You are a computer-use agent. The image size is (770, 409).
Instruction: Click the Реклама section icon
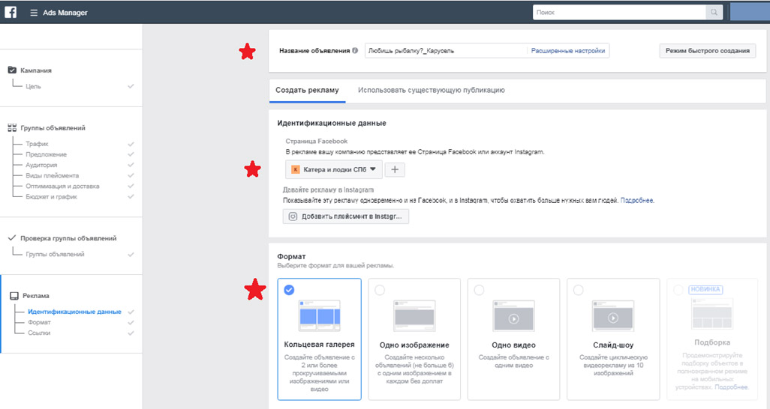coord(14,296)
